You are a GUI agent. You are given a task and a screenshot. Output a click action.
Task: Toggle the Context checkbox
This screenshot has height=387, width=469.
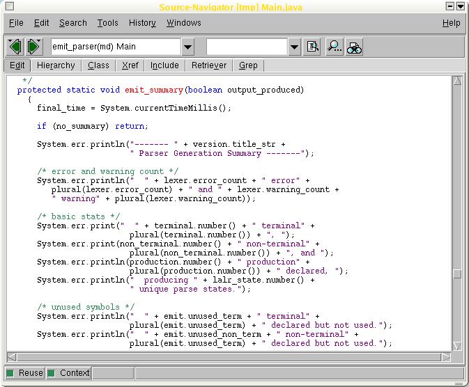click(x=52, y=373)
